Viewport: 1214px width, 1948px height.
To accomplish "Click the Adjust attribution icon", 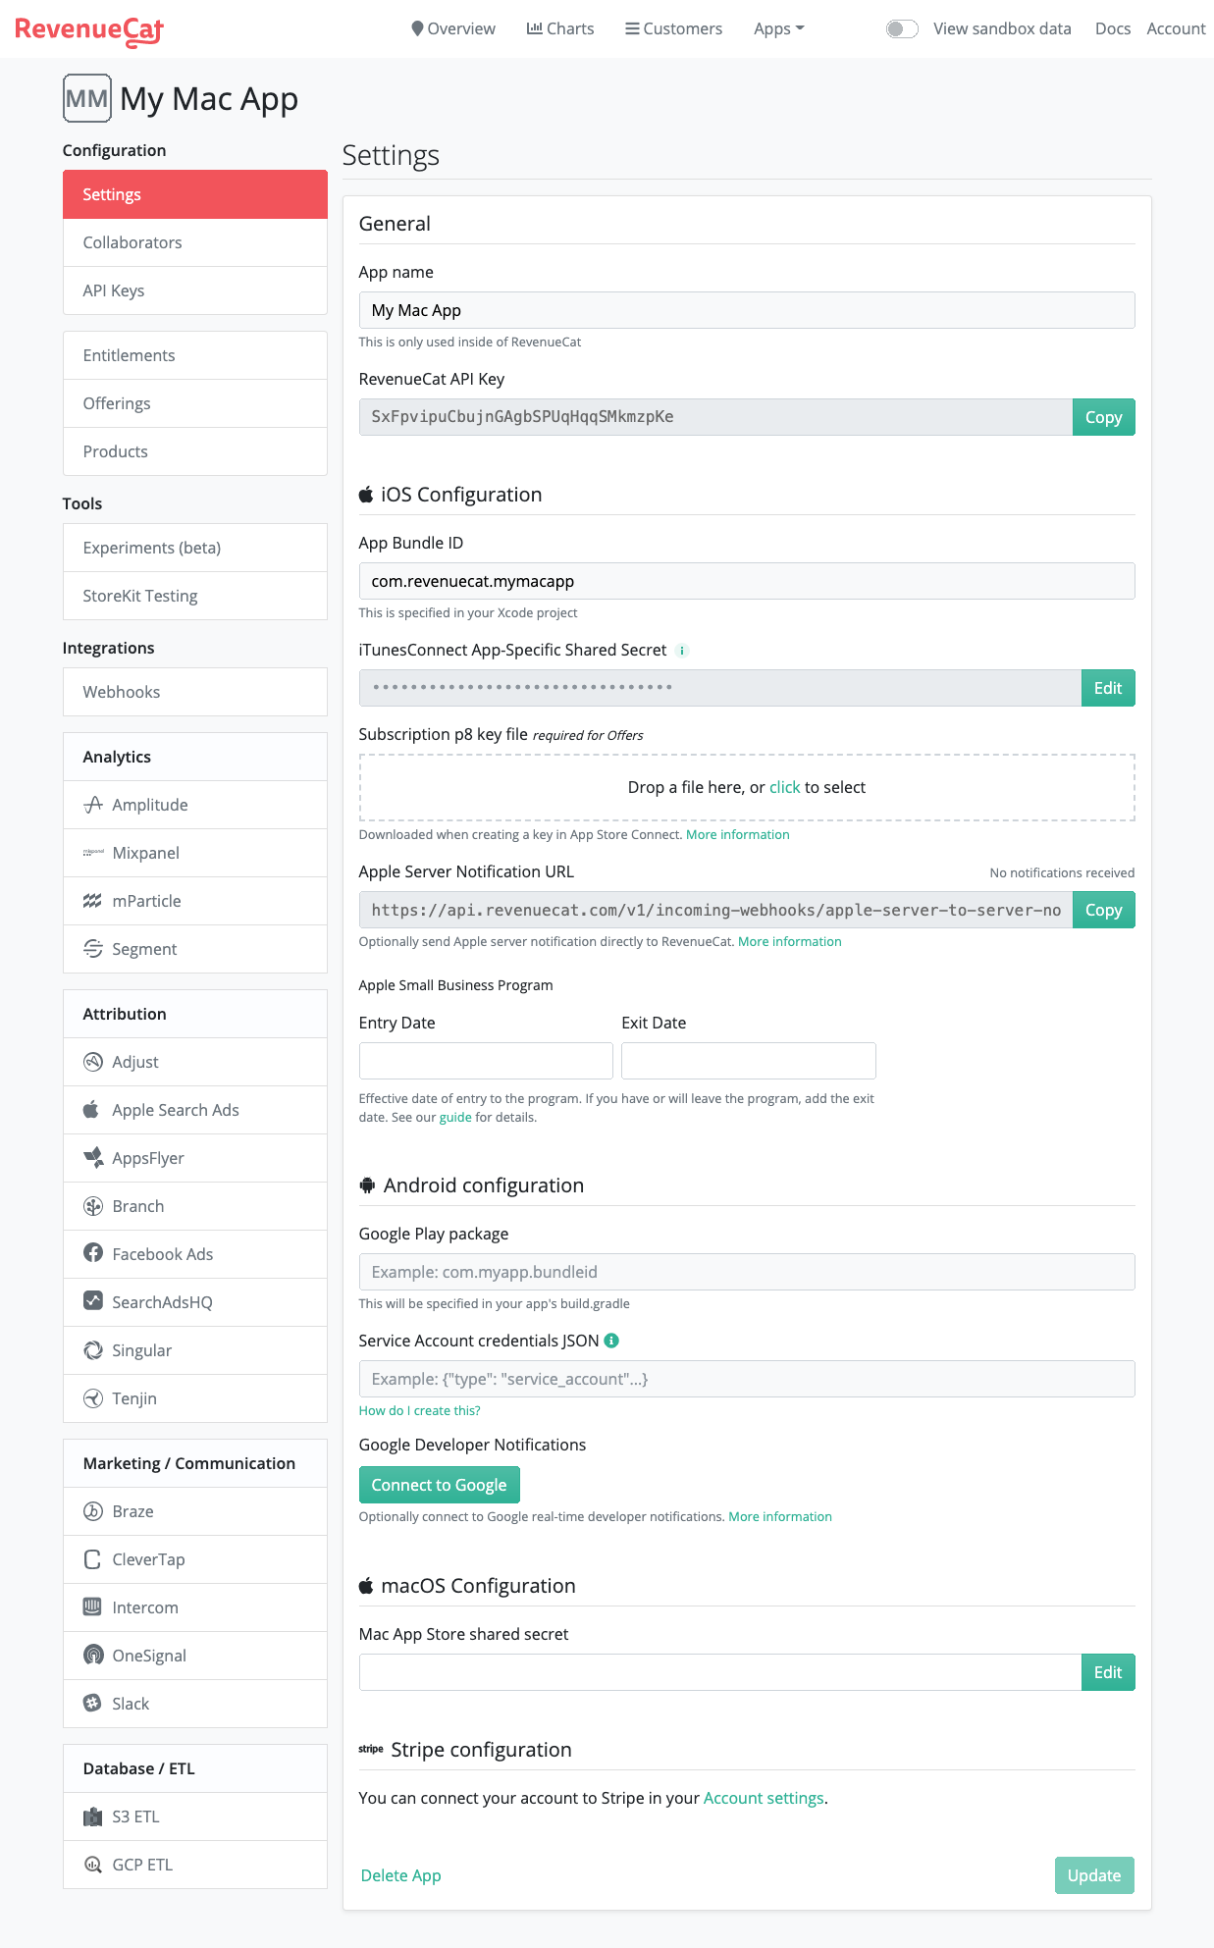I will pos(93,1062).
